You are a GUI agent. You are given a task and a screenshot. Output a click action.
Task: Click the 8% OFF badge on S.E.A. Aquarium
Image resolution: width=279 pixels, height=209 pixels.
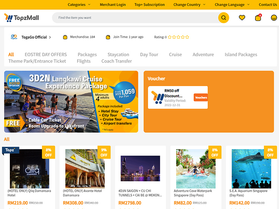pyautogui.click(x=270, y=152)
